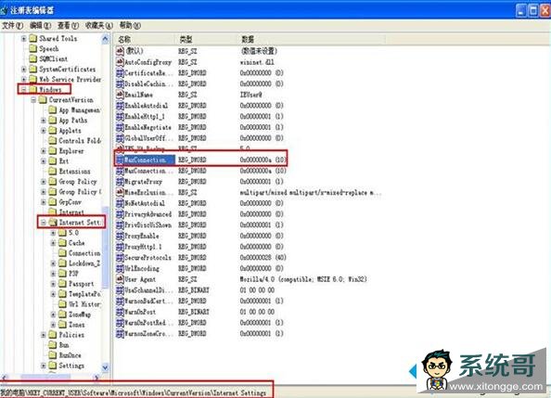Click the Policies folder icon
Image resolution: width=551 pixels, height=398 pixels.
[53, 334]
